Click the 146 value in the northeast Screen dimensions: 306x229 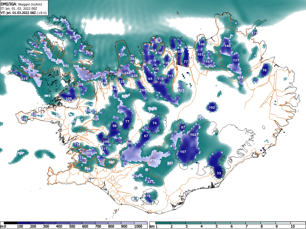click(x=228, y=46)
